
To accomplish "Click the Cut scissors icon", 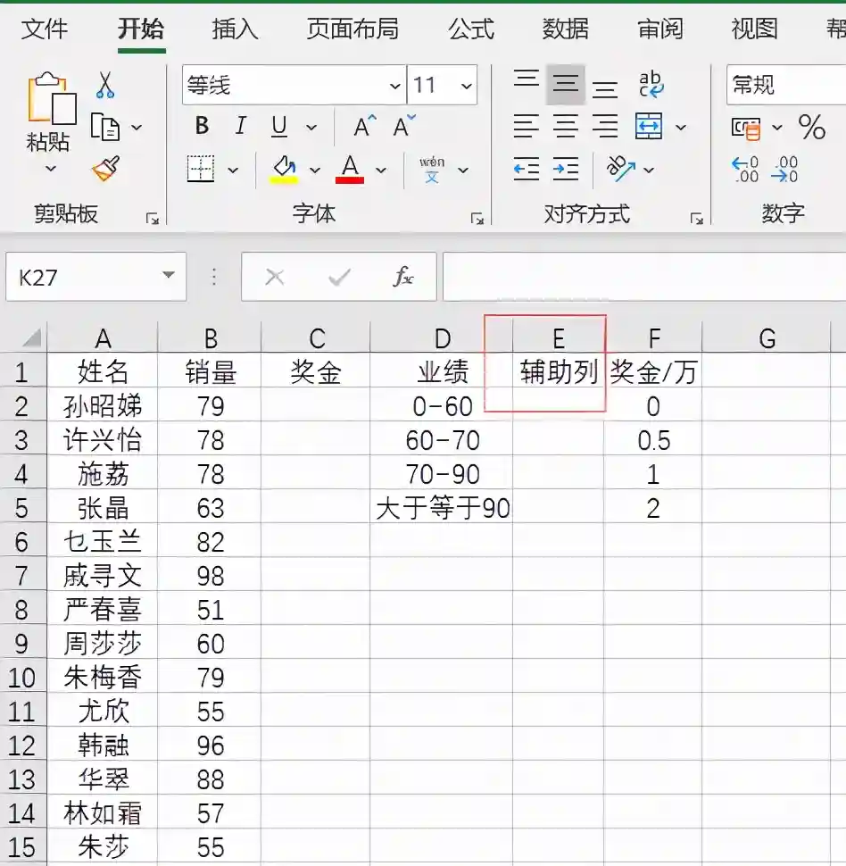I will (x=105, y=86).
